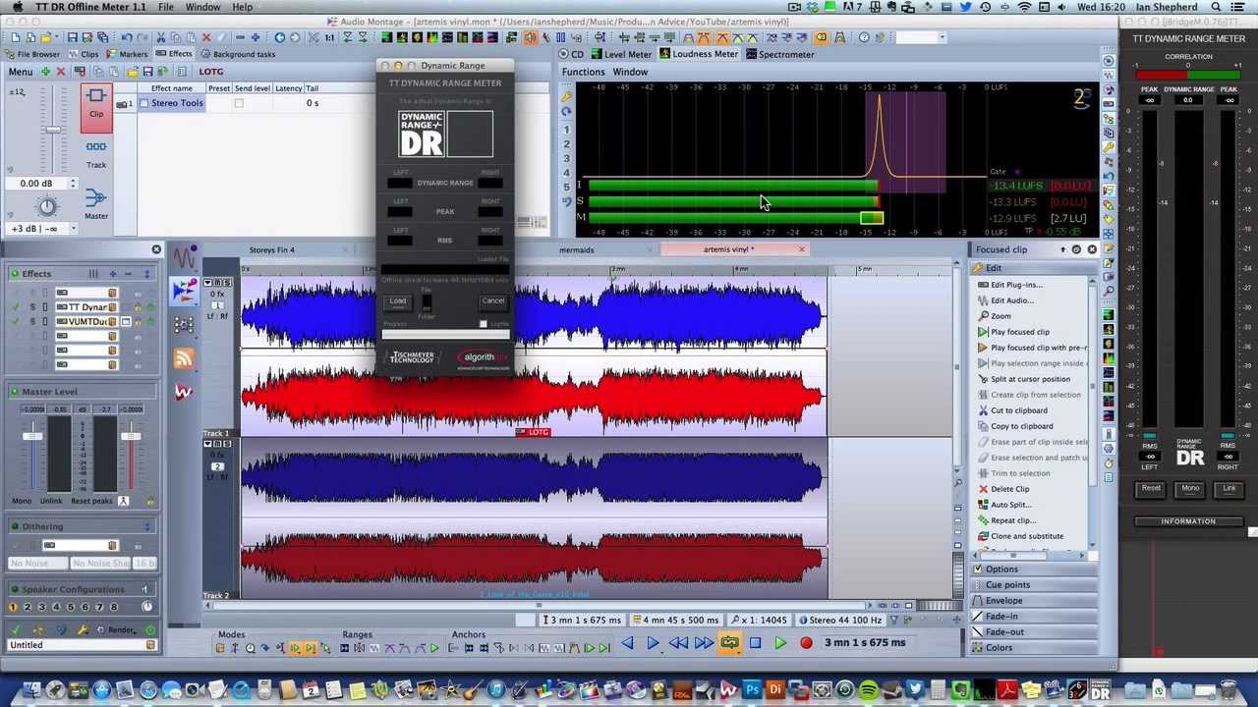The image size is (1258, 707).
Task: Click Link on the TT Dynamic Range Meter
Action: click(x=1229, y=489)
